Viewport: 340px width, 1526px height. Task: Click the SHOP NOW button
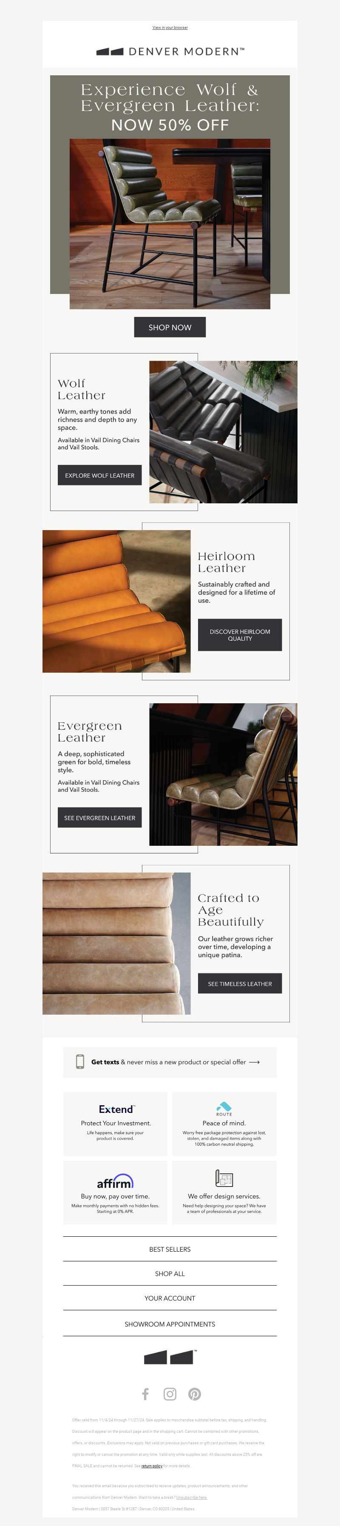point(170,327)
